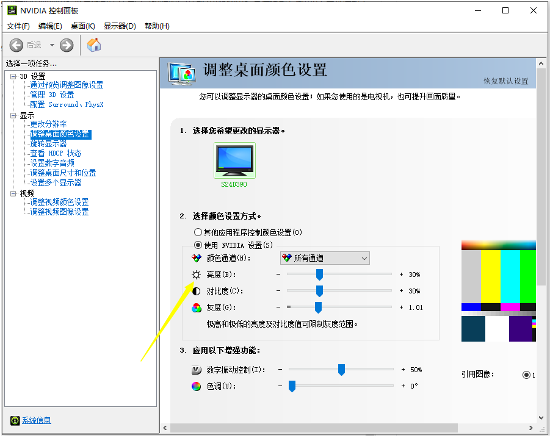This screenshot has width=550, height=438.
Task: Click the contrast half-circle icon
Action: (x=197, y=291)
